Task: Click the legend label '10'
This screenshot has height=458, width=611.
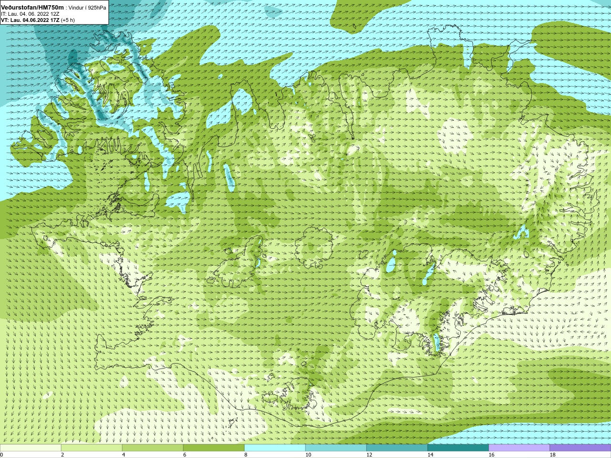Action: [x=308, y=455]
